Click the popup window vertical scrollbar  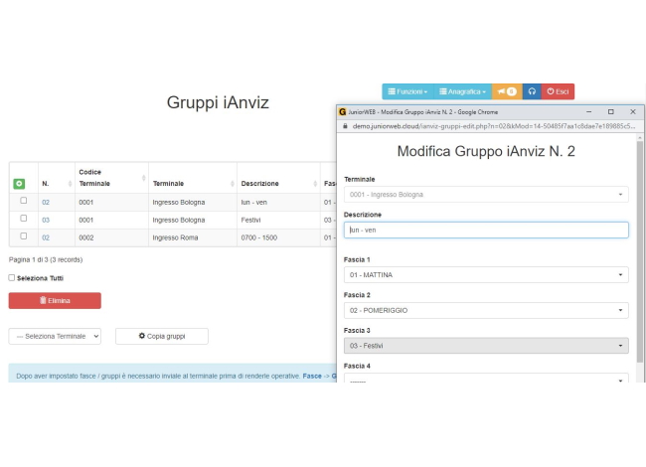(639, 251)
